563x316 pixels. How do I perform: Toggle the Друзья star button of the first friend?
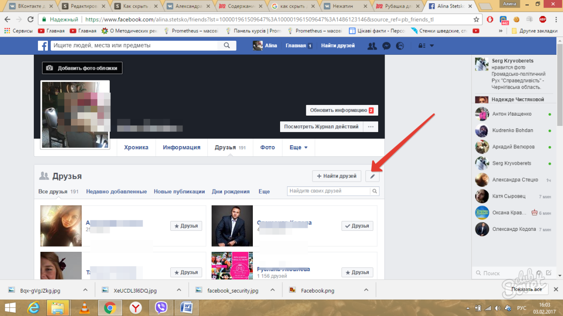pos(186,226)
